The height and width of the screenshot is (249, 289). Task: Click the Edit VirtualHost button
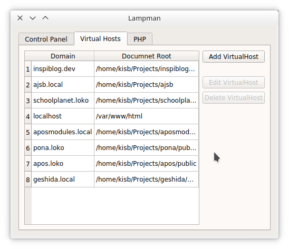(234, 83)
